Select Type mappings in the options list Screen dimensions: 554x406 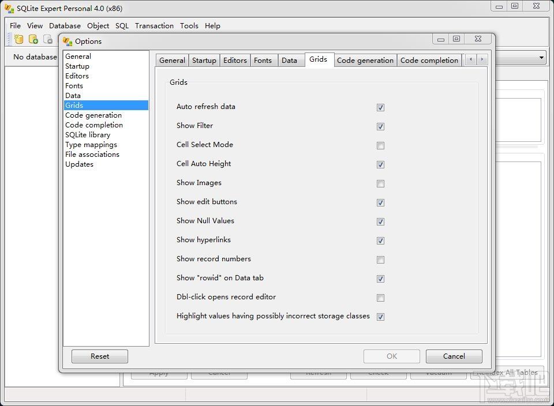click(x=106, y=145)
